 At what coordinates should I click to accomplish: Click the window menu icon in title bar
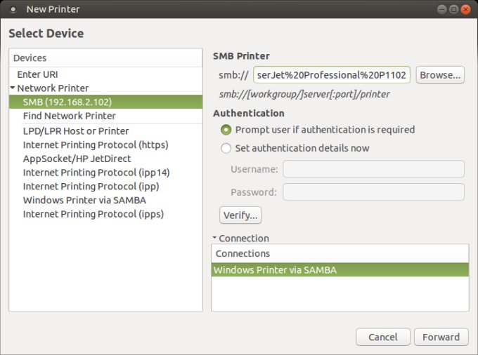click(x=13, y=10)
